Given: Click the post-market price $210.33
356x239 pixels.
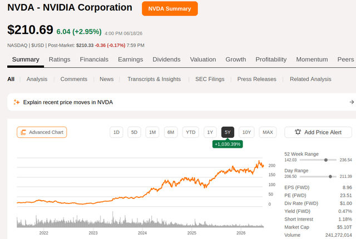Looking at the screenshot, I should [85, 46].
